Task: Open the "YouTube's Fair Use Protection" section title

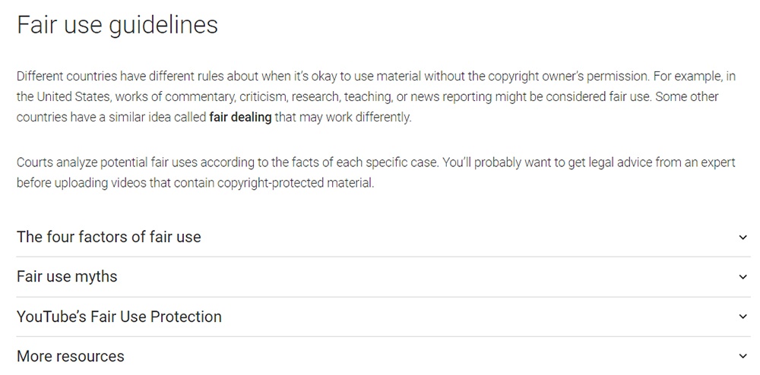Action: click(119, 317)
